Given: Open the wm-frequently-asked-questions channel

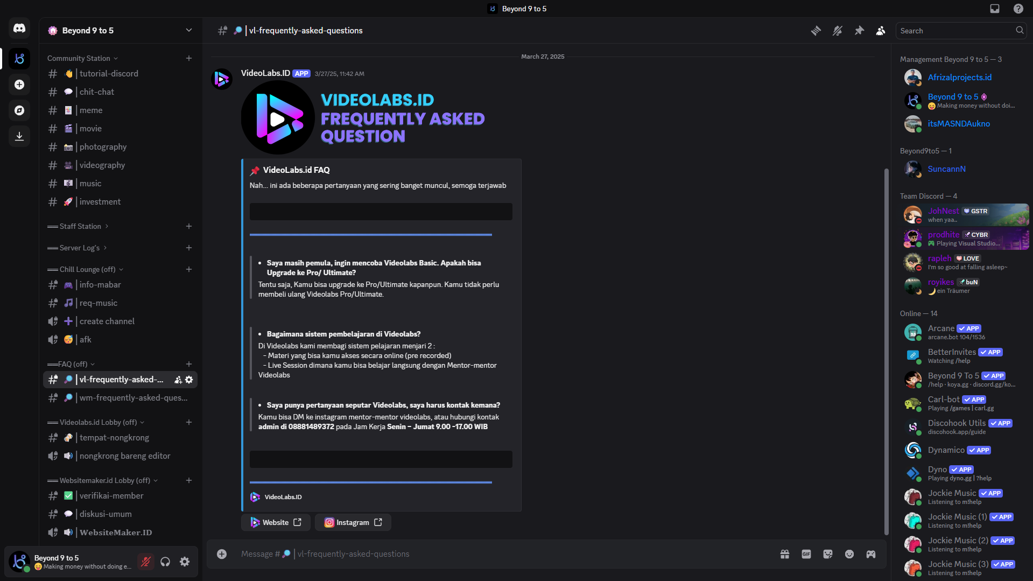Looking at the screenshot, I should click(x=120, y=398).
